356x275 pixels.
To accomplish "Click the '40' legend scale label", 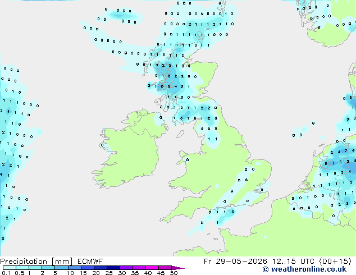I will point(148,273).
